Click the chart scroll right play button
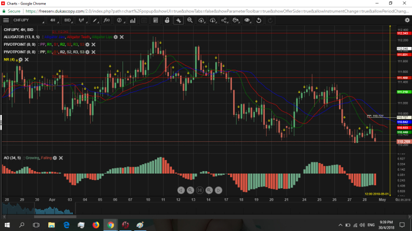Image resolution: width=412 pixels, height=231 pixels. click(218, 190)
